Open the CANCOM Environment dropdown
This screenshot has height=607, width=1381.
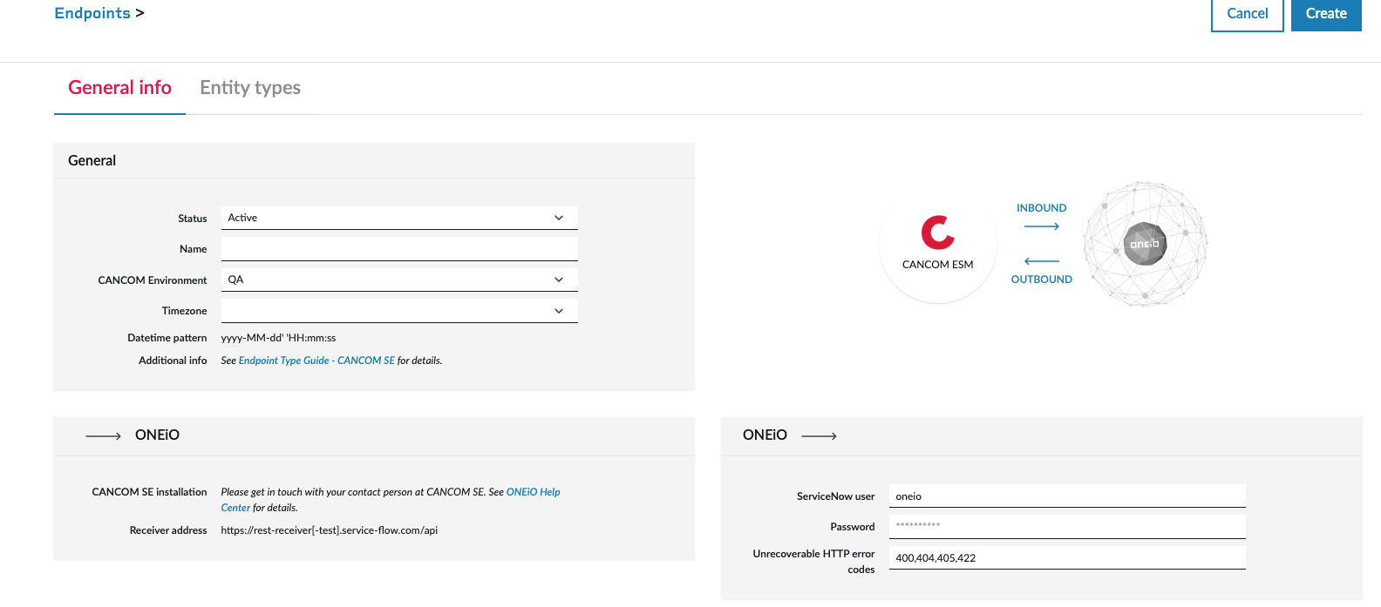tap(399, 280)
